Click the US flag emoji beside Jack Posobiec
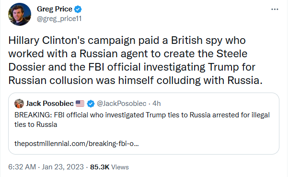Screen dimensions: 289x177 point(80,104)
